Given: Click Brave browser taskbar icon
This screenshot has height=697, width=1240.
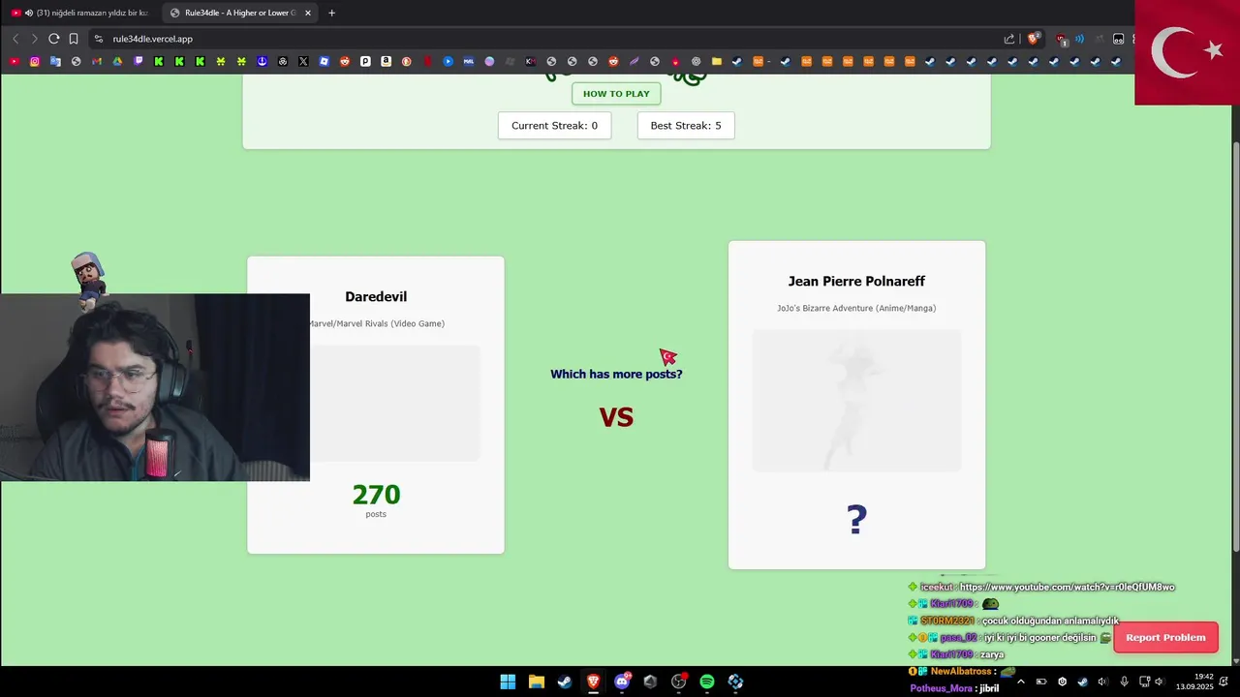Looking at the screenshot, I should tap(593, 682).
